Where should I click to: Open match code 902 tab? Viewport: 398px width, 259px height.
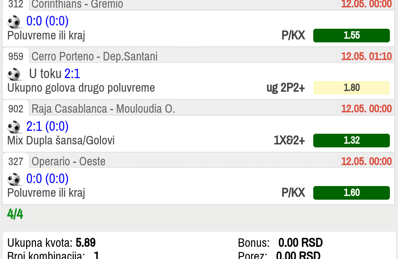[16, 109]
